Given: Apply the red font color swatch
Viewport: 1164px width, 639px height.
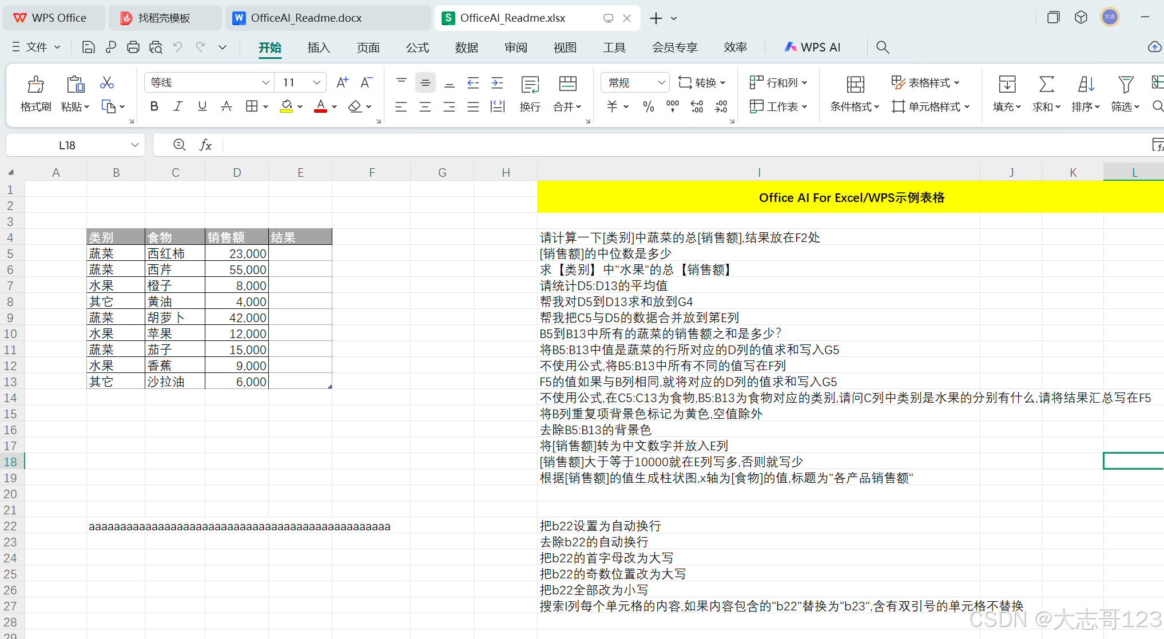Looking at the screenshot, I should (320, 106).
